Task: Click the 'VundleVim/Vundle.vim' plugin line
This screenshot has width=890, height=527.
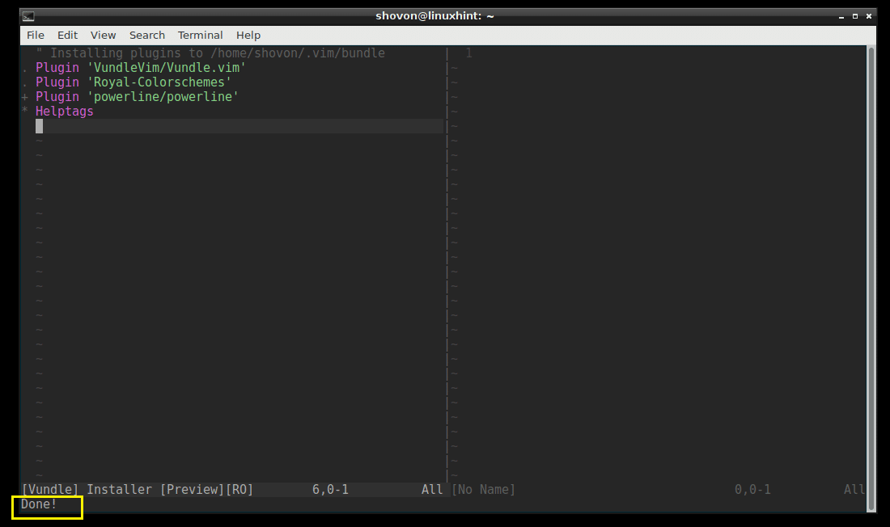Action: point(140,68)
